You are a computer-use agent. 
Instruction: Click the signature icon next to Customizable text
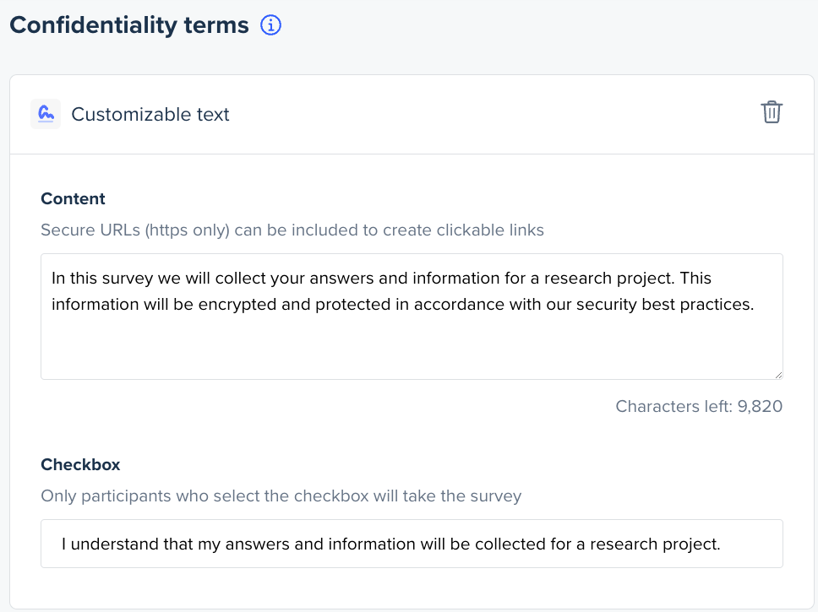pos(46,114)
